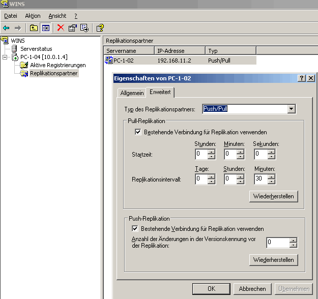Click the version ID changes input field
Screen dimensions: 318x299
pos(278,243)
